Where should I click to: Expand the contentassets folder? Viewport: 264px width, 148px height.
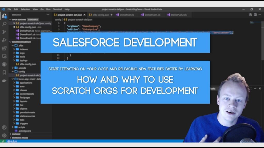(x=14, y=94)
